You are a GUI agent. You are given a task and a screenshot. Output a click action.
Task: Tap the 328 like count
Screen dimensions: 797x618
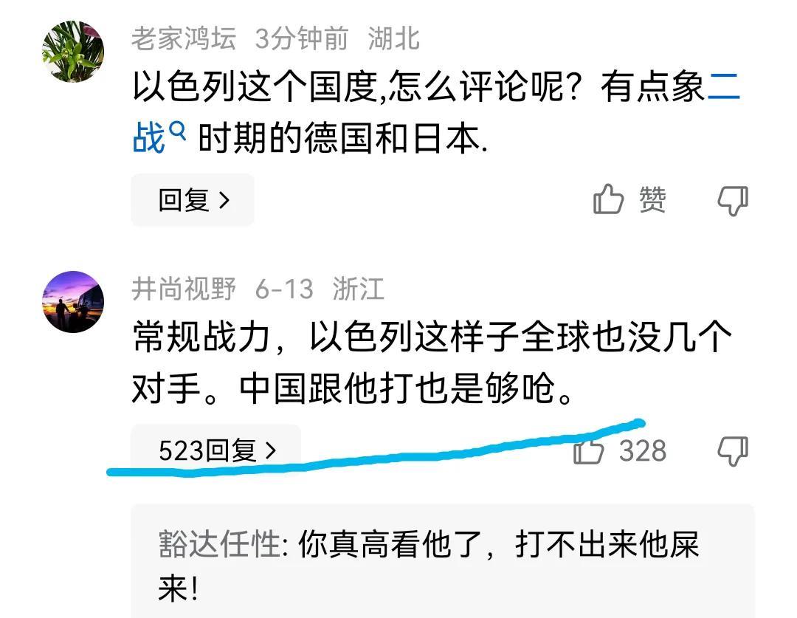tap(643, 450)
